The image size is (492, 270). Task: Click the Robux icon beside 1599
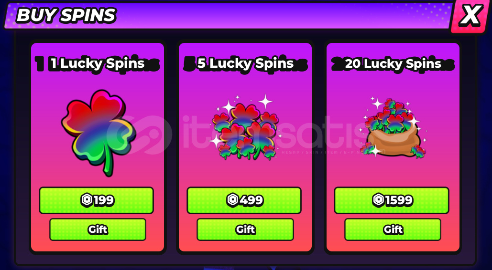tap(378, 200)
